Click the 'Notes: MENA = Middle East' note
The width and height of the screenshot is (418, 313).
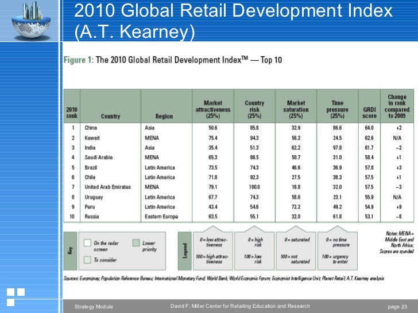tap(397, 242)
